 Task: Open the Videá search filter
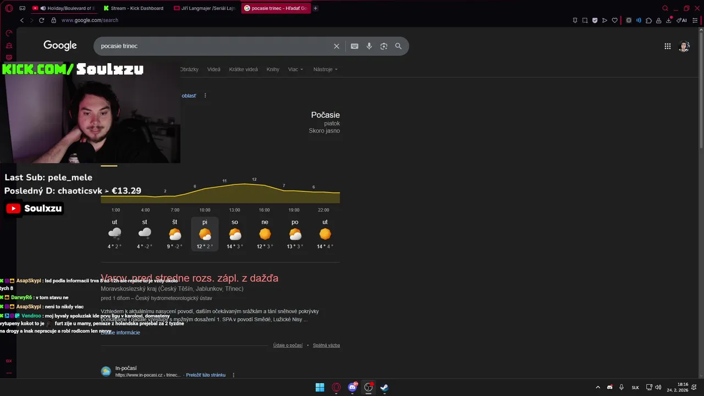pyautogui.click(x=214, y=69)
